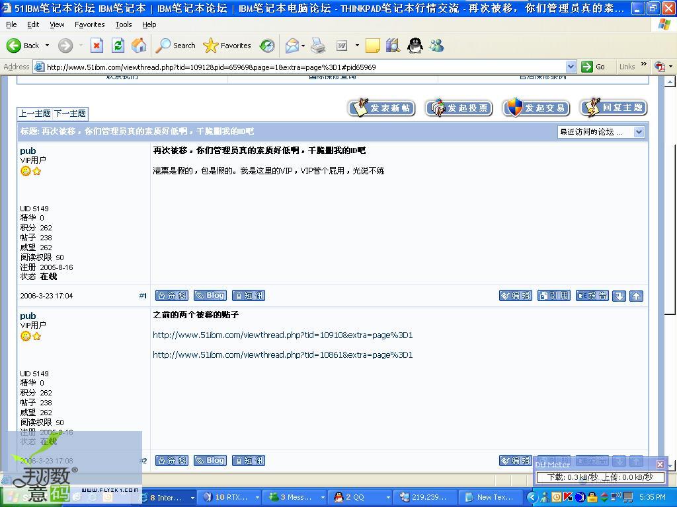The image size is (677, 507).
Task: Click the 发起交易 trade button
Action: pyautogui.click(x=536, y=108)
